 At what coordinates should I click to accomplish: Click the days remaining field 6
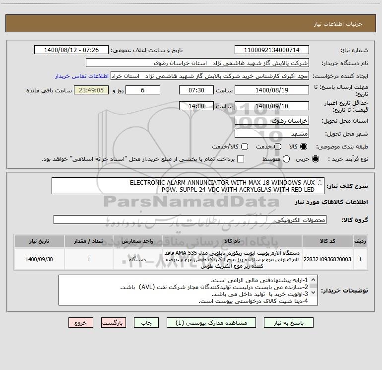tap(143, 90)
